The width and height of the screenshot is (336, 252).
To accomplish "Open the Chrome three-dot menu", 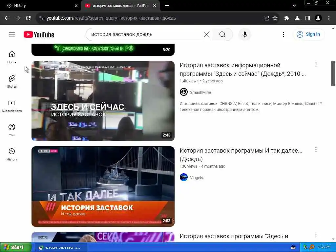I will (329, 18).
